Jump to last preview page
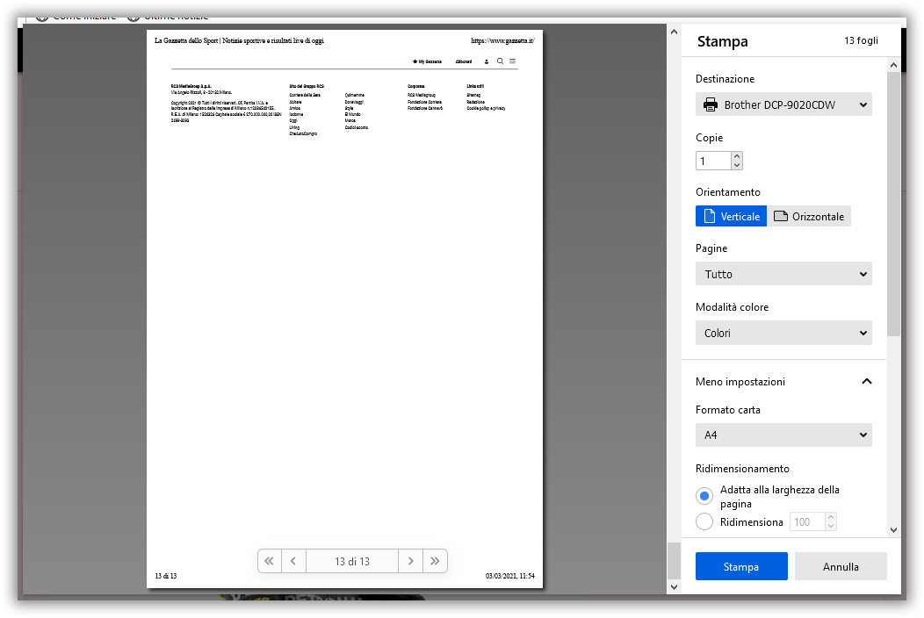This screenshot has width=924, height=618. 435,561
